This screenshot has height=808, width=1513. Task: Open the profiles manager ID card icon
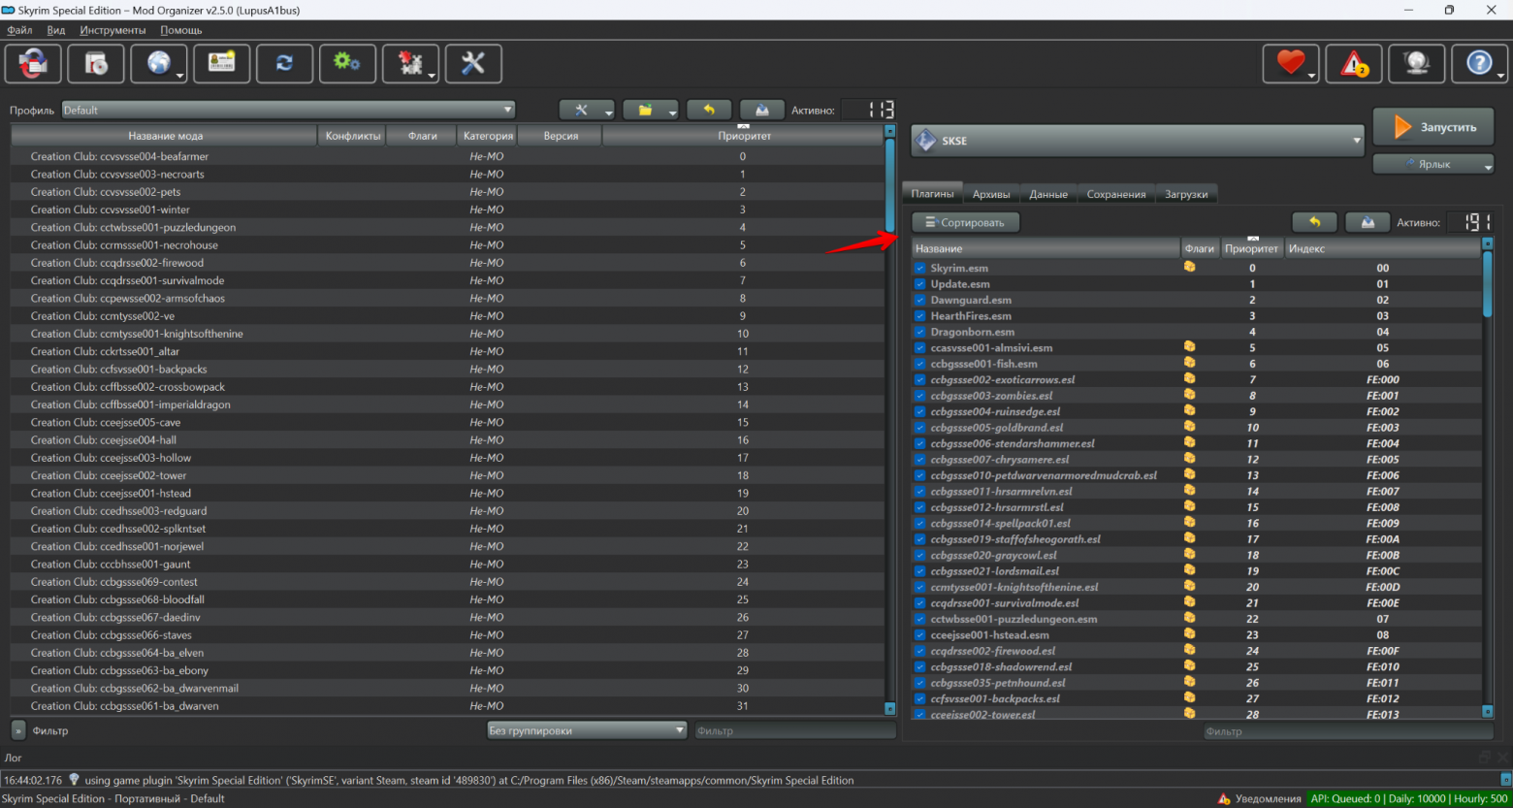coord(222,64)
